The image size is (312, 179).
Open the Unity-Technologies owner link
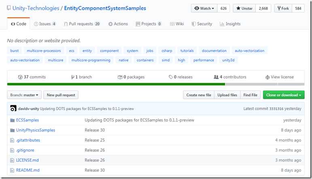tap(36, 8)
